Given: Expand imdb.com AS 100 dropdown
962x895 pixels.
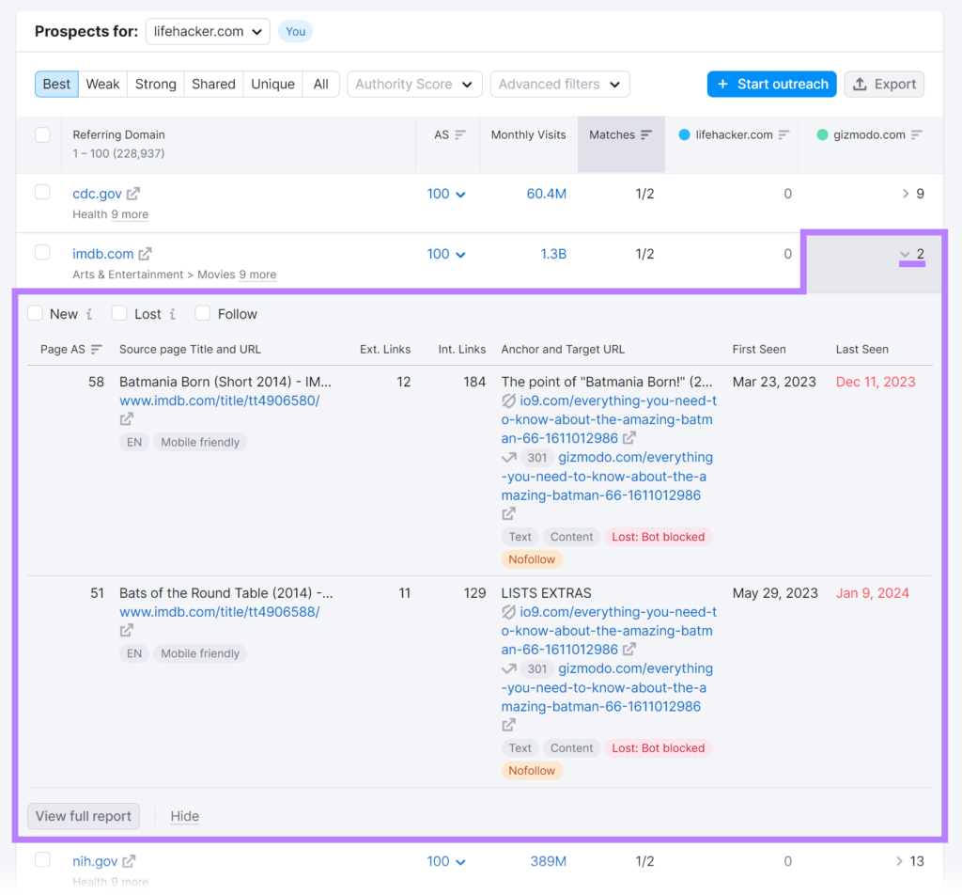Looking at the screenshot, I should (x=446, y=254).
